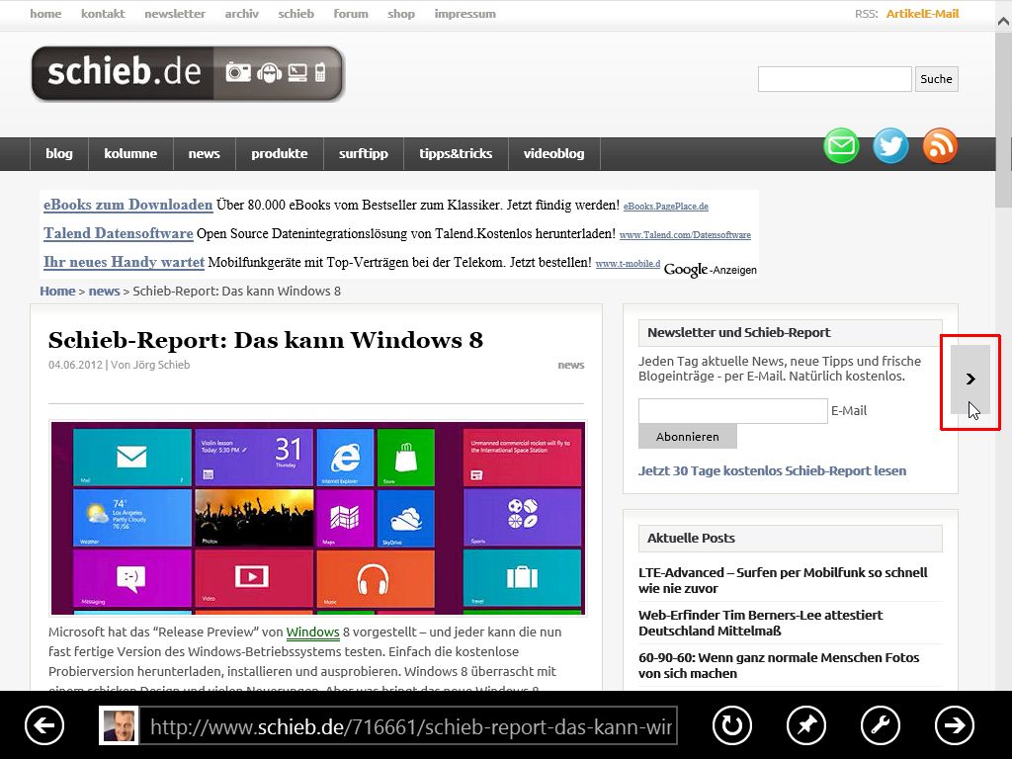The width and height of the screenshot is (1012, 759).
Task: Open the 'LTE-Advanced – Surfen per Mobilfunk' post
Action: 783,580
